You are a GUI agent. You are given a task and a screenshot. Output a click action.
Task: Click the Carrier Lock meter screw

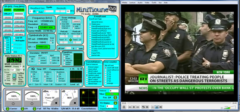point(13,104)
